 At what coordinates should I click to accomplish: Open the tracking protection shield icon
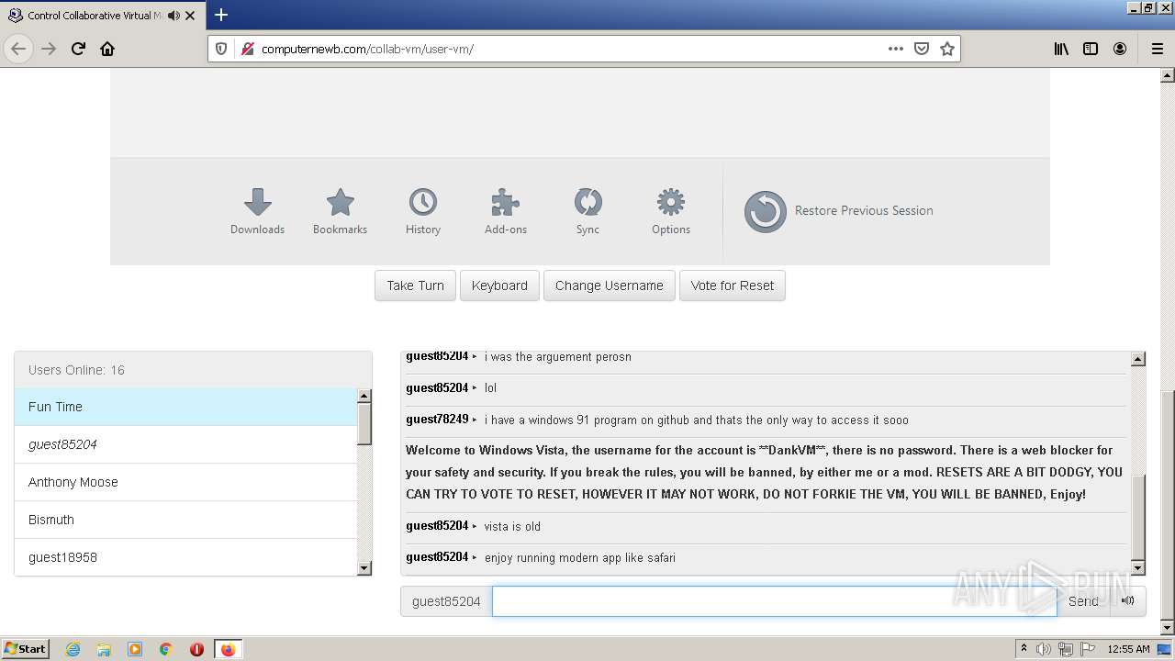[221, 49]
